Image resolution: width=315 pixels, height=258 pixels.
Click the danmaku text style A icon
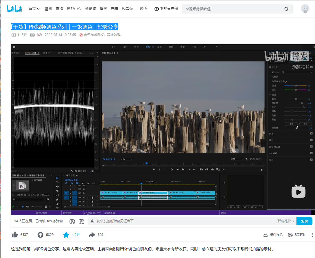click(x=92, y=221)
